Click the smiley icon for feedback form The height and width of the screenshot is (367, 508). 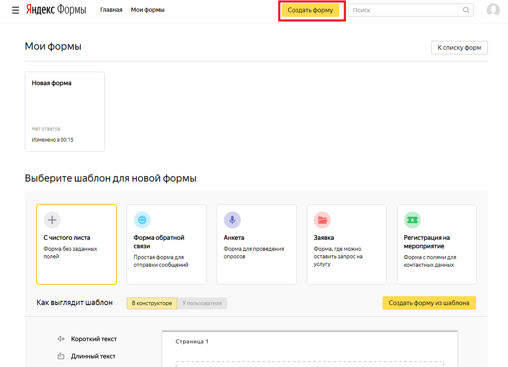tap(142, 220)
